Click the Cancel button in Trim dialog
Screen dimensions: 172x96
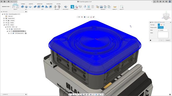(168, 40)
